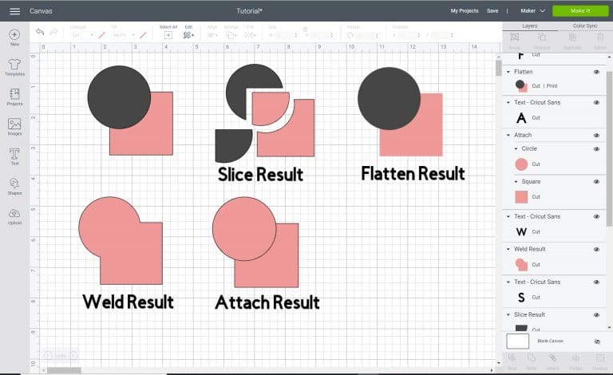This screenshot has height=375, width=613.
Task: Open the Maker machine dropdown
Action: pyautogui.click(x=532, y=11)
